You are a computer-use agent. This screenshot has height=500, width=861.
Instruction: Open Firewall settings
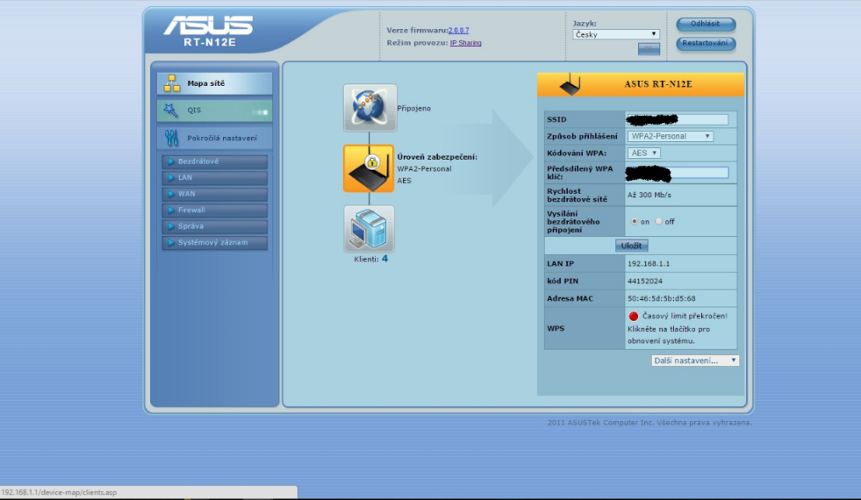[215, 210]
